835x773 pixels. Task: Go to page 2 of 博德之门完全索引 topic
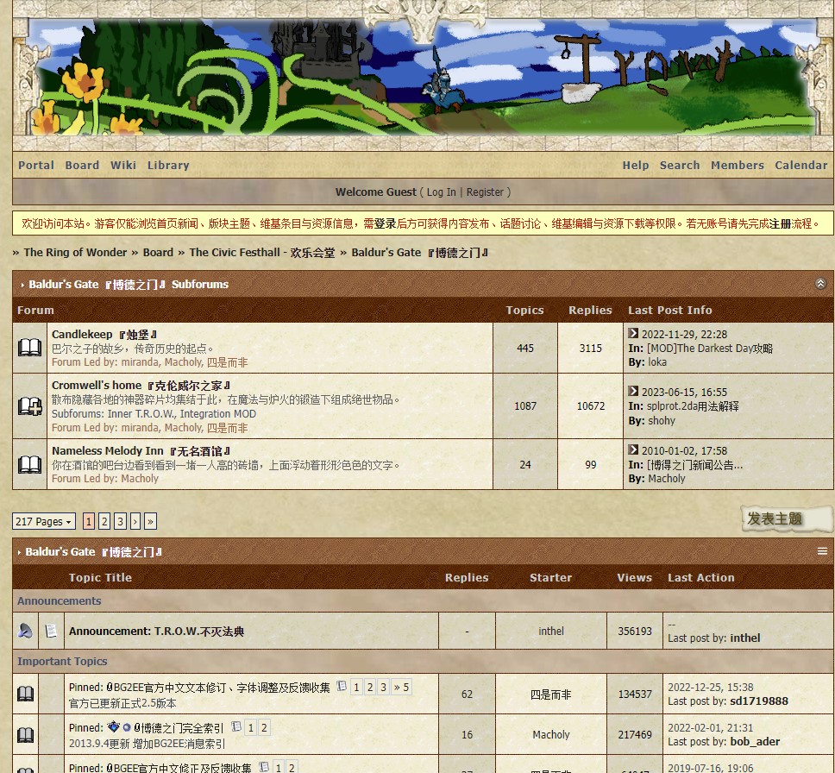pos(264,728)
